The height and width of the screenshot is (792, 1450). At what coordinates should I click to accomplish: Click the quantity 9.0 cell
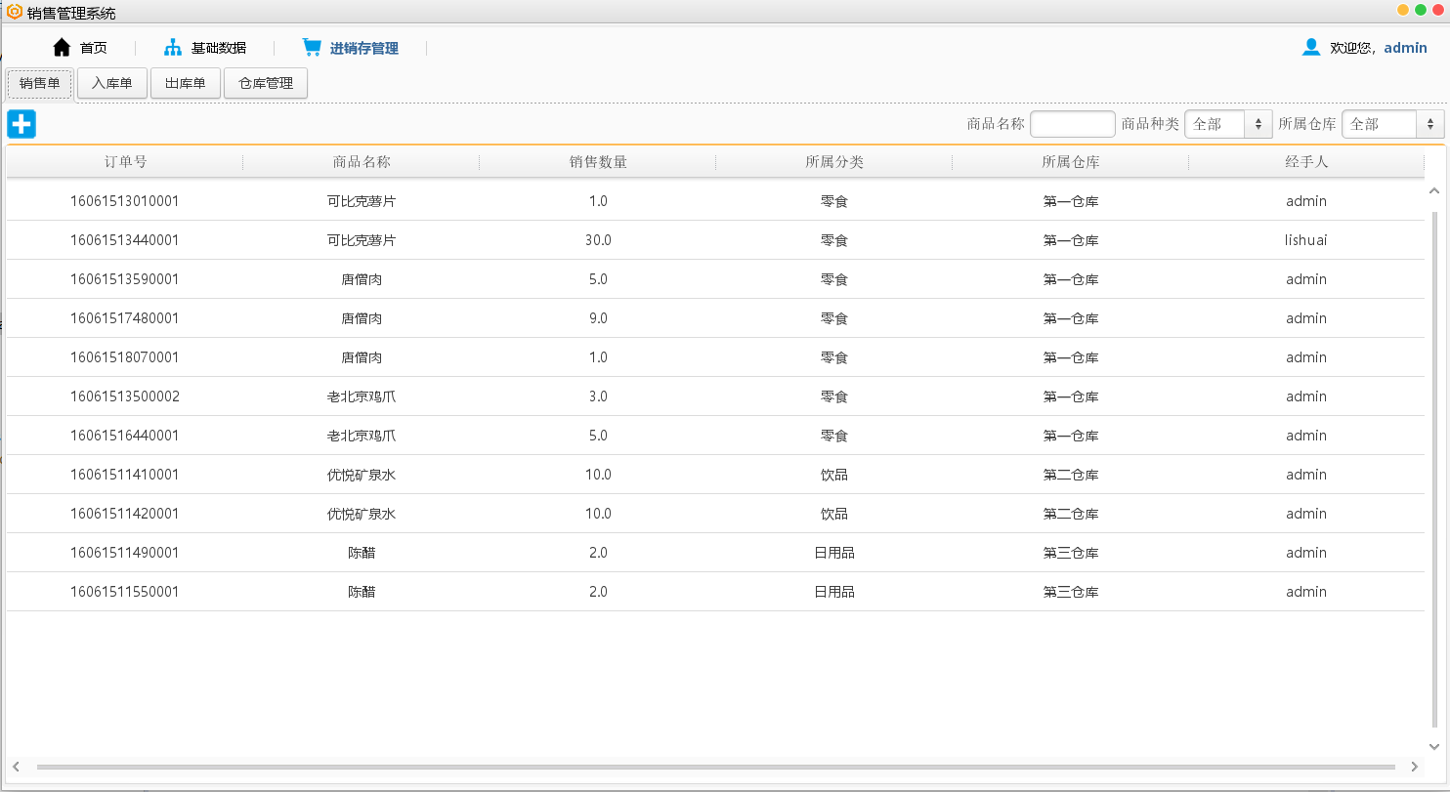(598, 318)
